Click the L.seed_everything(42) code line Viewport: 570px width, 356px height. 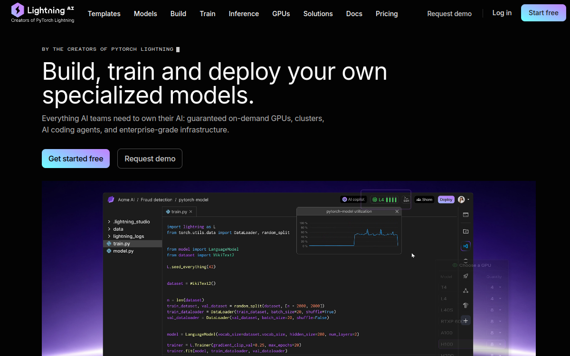[x=191, y=267]
